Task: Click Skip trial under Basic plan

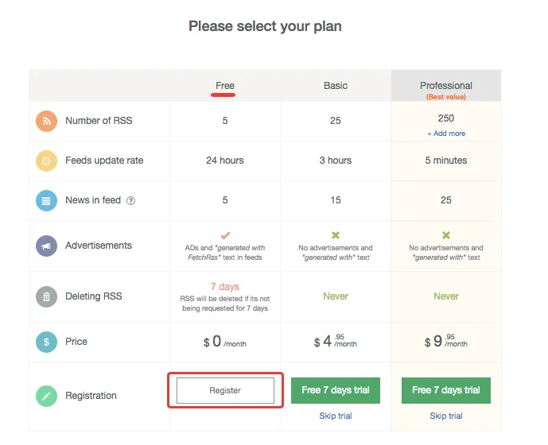Action: tap(336, 416)
